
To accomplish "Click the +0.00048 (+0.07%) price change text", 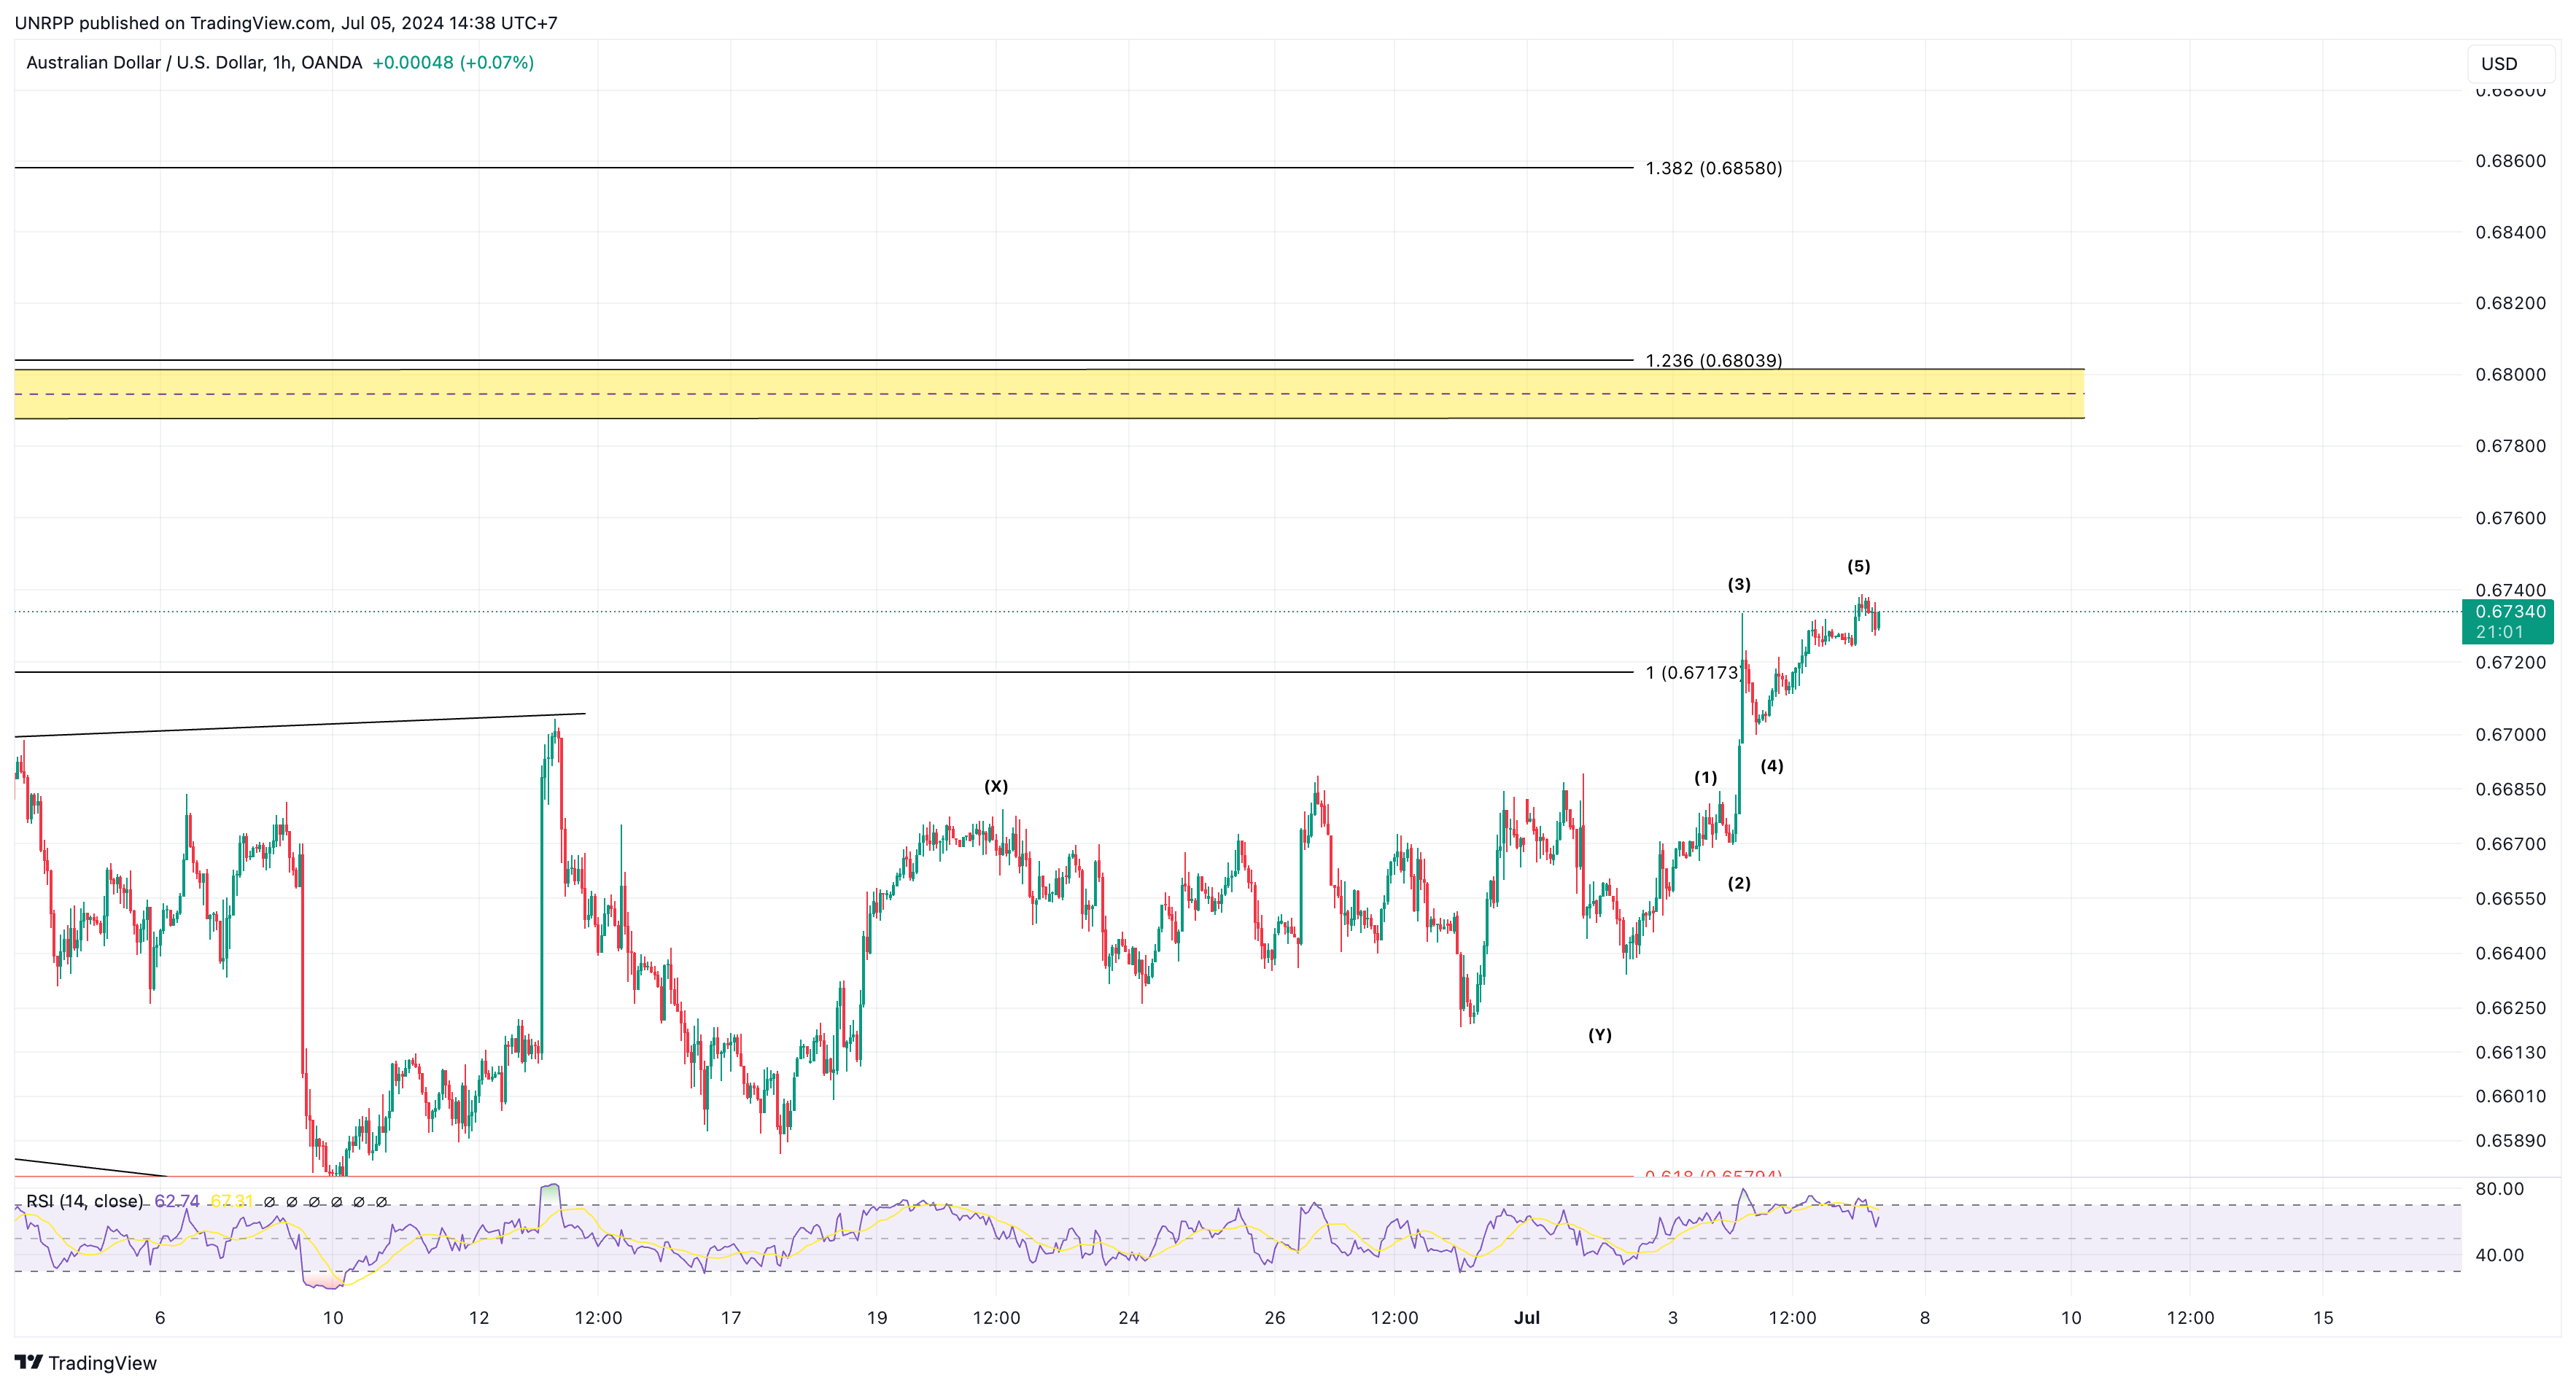I will point(453,62).
